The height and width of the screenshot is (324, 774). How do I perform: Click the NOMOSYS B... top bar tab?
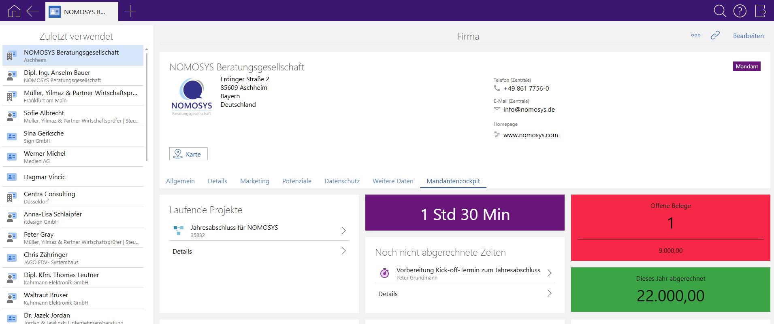pos(82,12)
